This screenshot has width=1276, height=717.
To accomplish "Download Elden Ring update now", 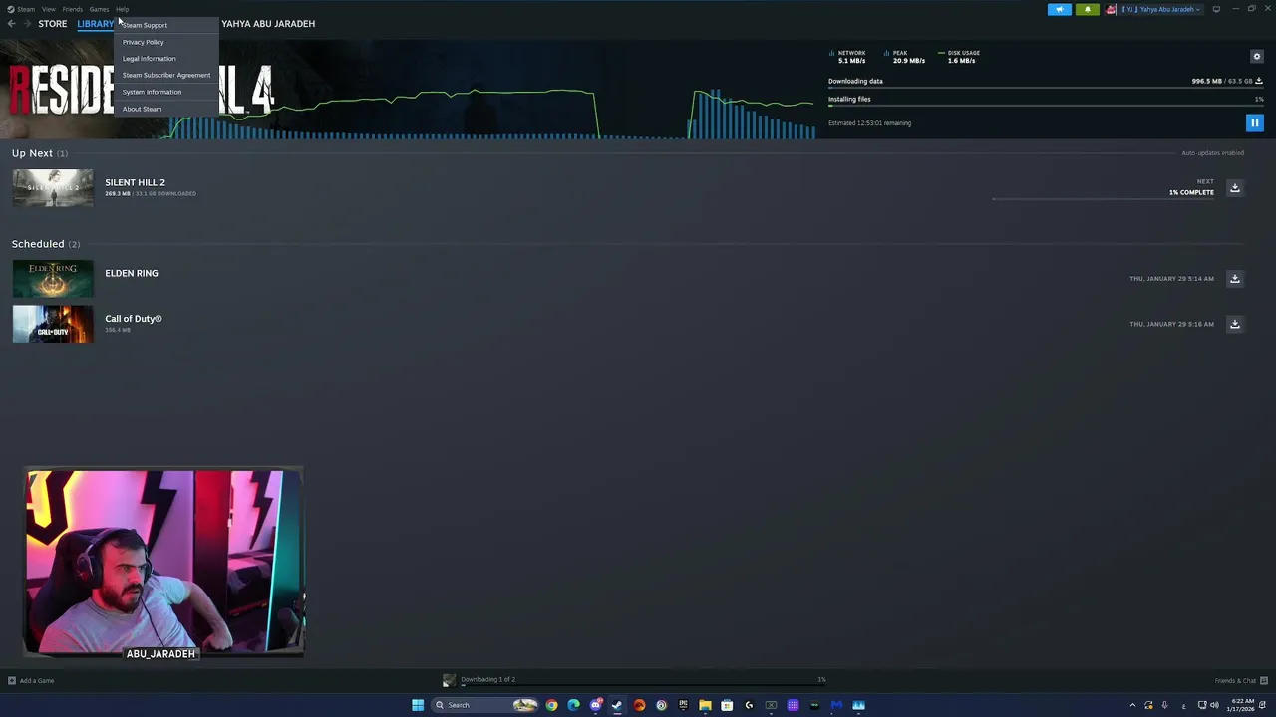I will pyautogui.click(x=1234, y=279).
